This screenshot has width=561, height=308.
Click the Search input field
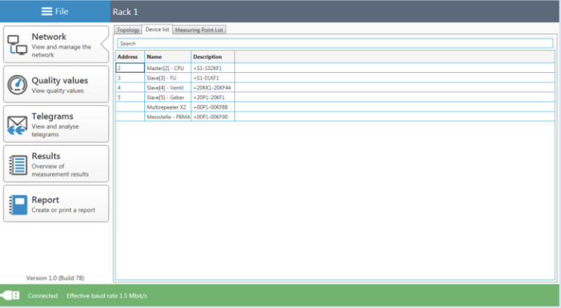tap(335, 43)
